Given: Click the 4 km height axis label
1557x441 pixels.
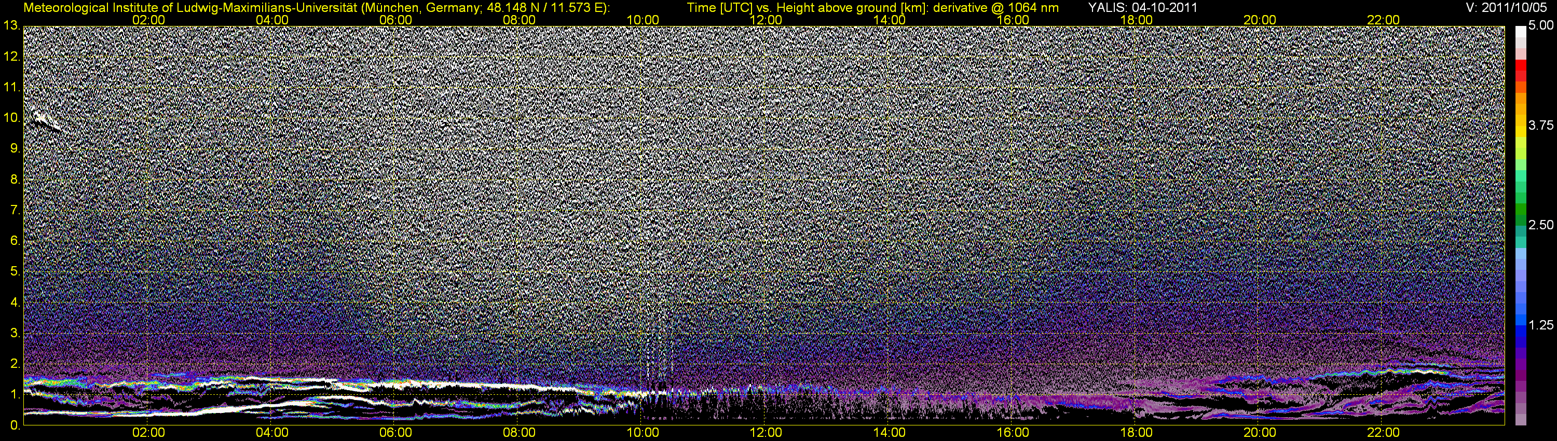Looking at the screenshot, I should point(15,302).
